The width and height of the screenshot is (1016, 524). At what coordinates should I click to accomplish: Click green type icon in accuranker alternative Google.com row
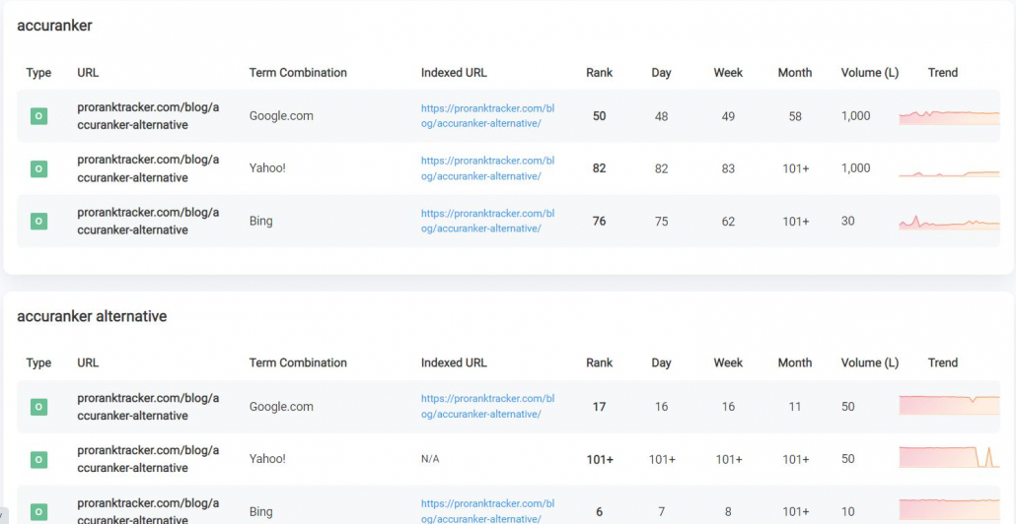pyautogui.click(x=38, y=407)
